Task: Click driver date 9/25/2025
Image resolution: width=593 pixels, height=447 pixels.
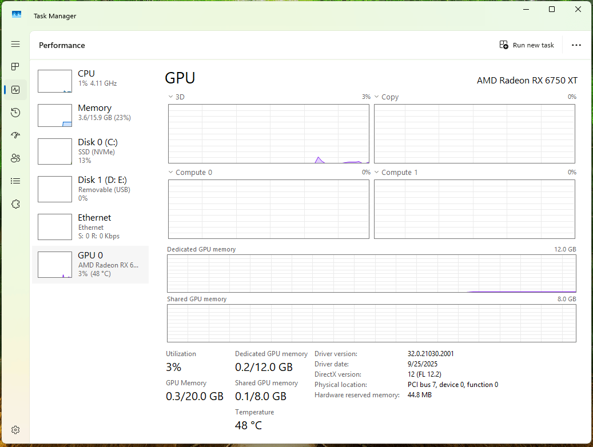Action: click(x=423, y=364)
